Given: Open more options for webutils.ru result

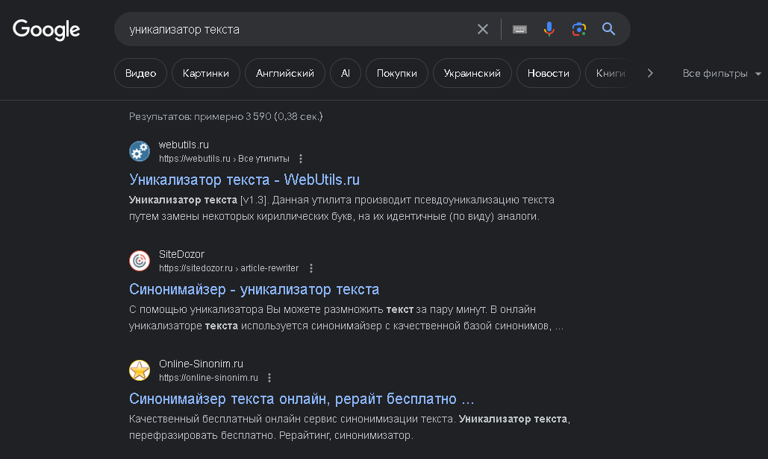Looking at the screenshot, I should [301, 159].
